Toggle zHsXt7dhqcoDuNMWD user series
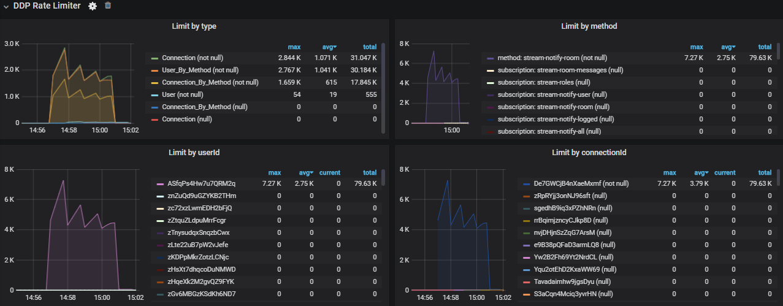783x306 pixels. coord(202,269)
